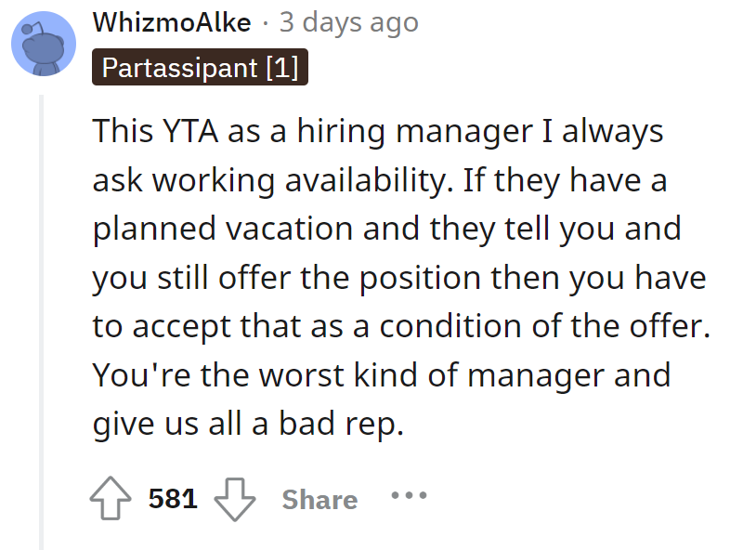Click the dot separator before the timestamp
The image size is (743, 550).
266,24
